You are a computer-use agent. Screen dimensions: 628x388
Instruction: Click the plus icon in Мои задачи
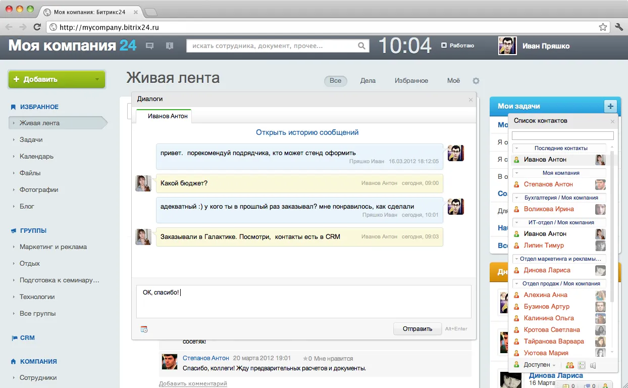coord(611,106)
